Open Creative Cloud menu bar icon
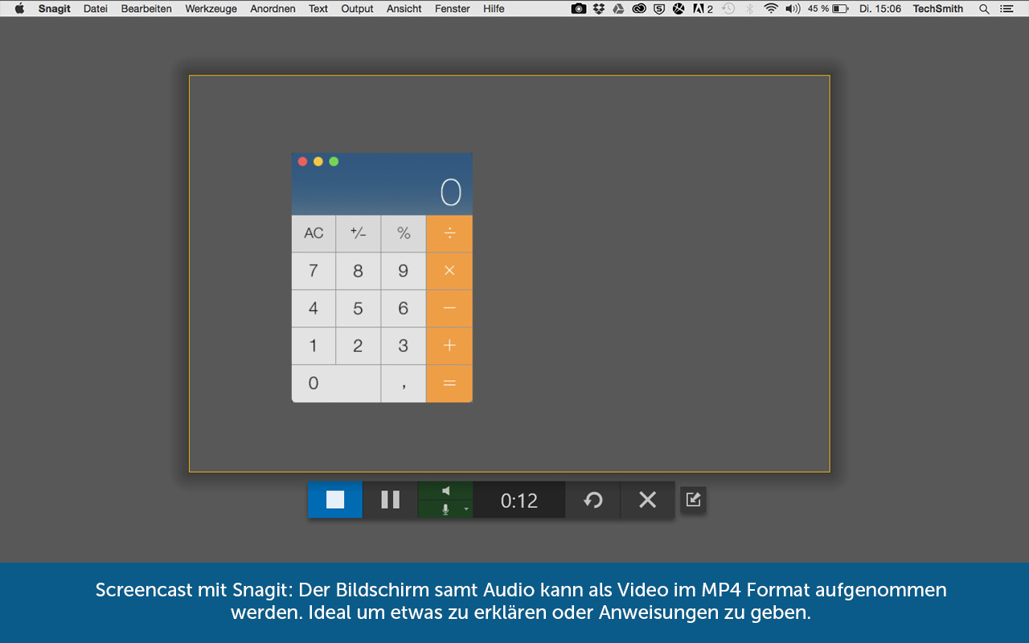1029x643 pixels. pos(639,9)
